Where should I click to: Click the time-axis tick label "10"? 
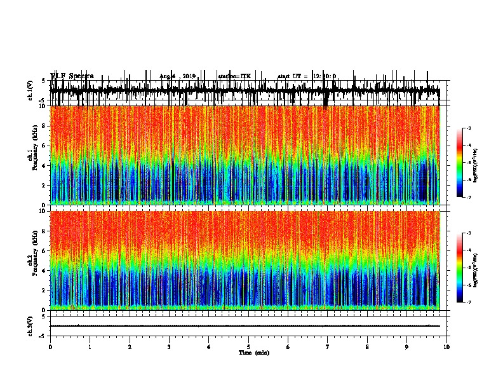(x=446, y=347)
